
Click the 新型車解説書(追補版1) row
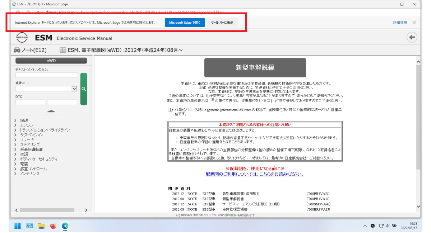point(241,194)
